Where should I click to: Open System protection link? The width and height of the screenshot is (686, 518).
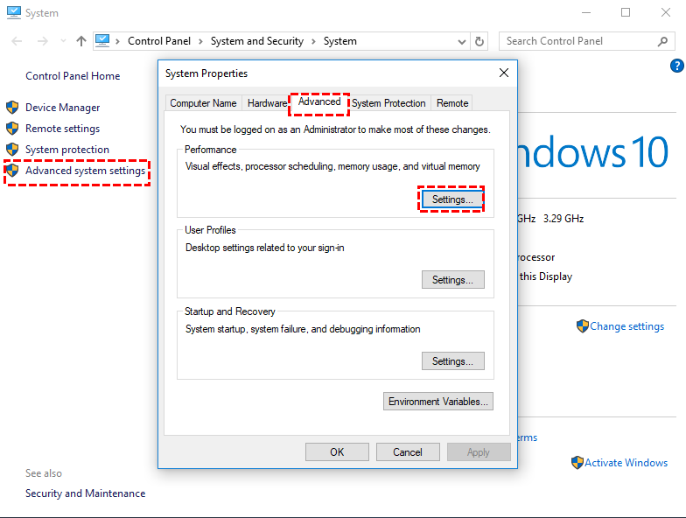click(x=67, y=149)
